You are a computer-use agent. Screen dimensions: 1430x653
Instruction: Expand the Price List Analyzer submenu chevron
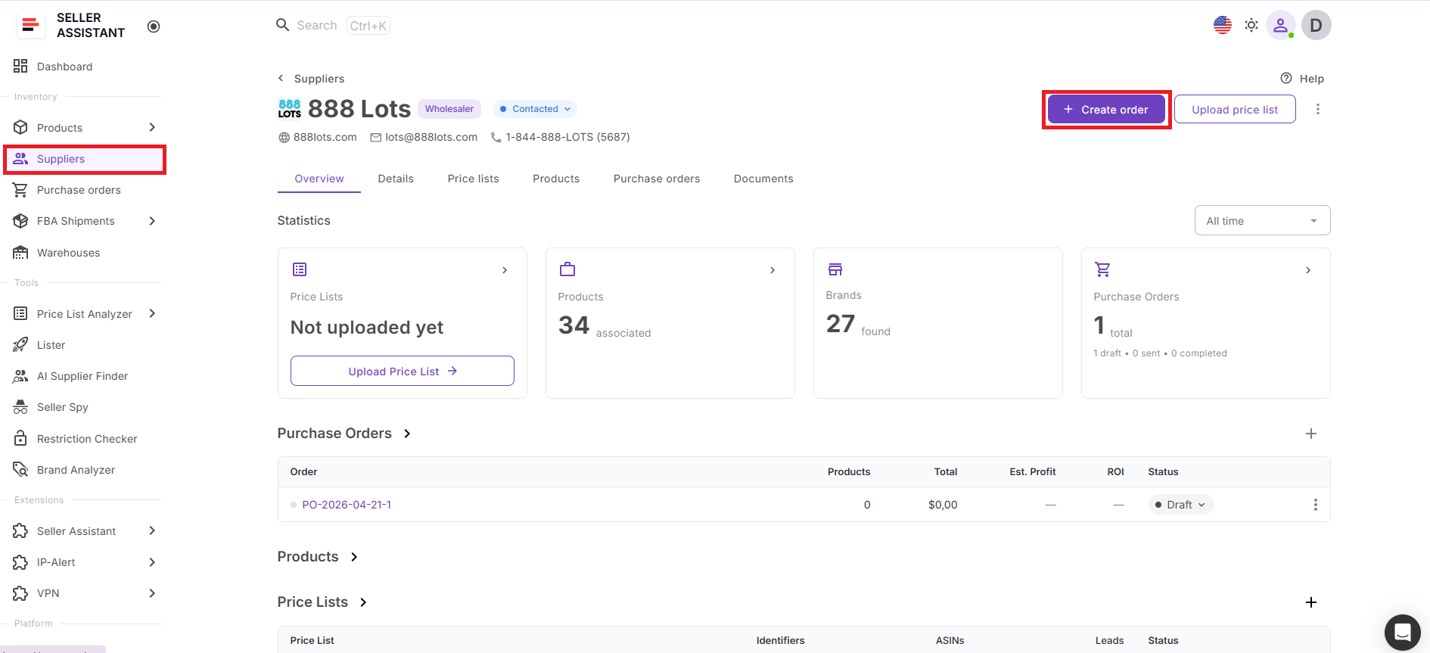pos(152,313)
